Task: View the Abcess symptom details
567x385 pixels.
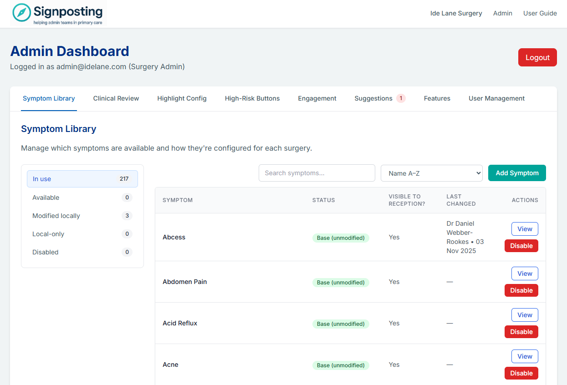Action: click(x=525, y=229)
